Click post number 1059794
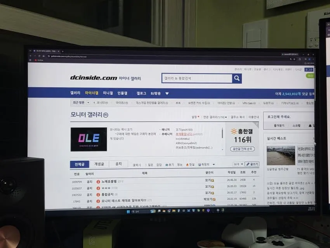This screenshot has height=248, width=330. click(x=76, y=182)
